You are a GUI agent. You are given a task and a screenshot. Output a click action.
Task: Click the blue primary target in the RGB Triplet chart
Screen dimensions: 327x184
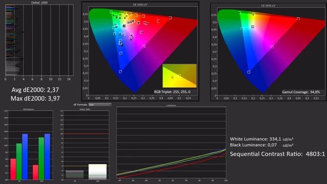pyautogui.click(x=121, y=72)
